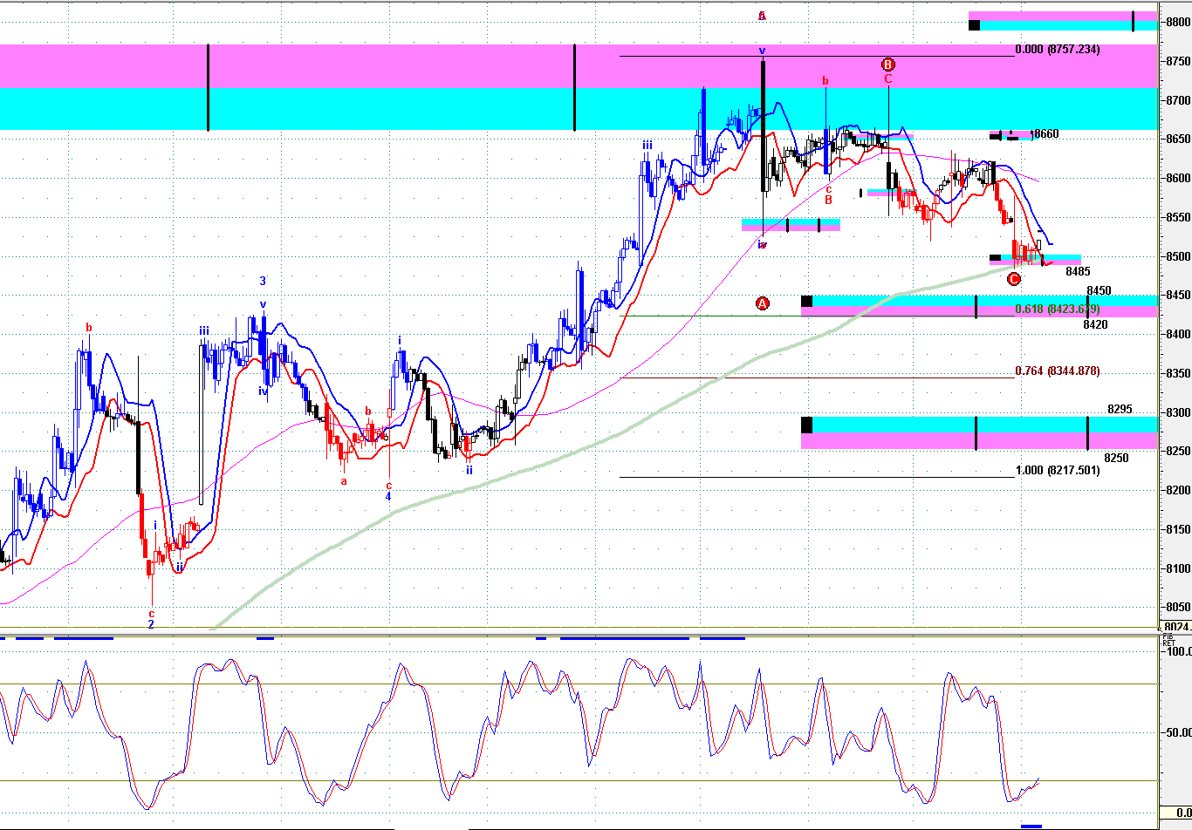Click the circled red C wave marker
Viewport: 1192px width, 830px height.
pos(1013,279)
